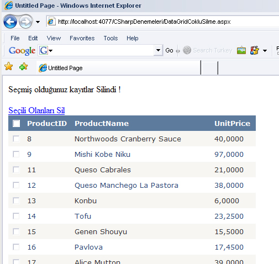The height and width of the screenshot is (264, 279).
Task: Expand the Google search box history dropdown
Action: (158, 50)
